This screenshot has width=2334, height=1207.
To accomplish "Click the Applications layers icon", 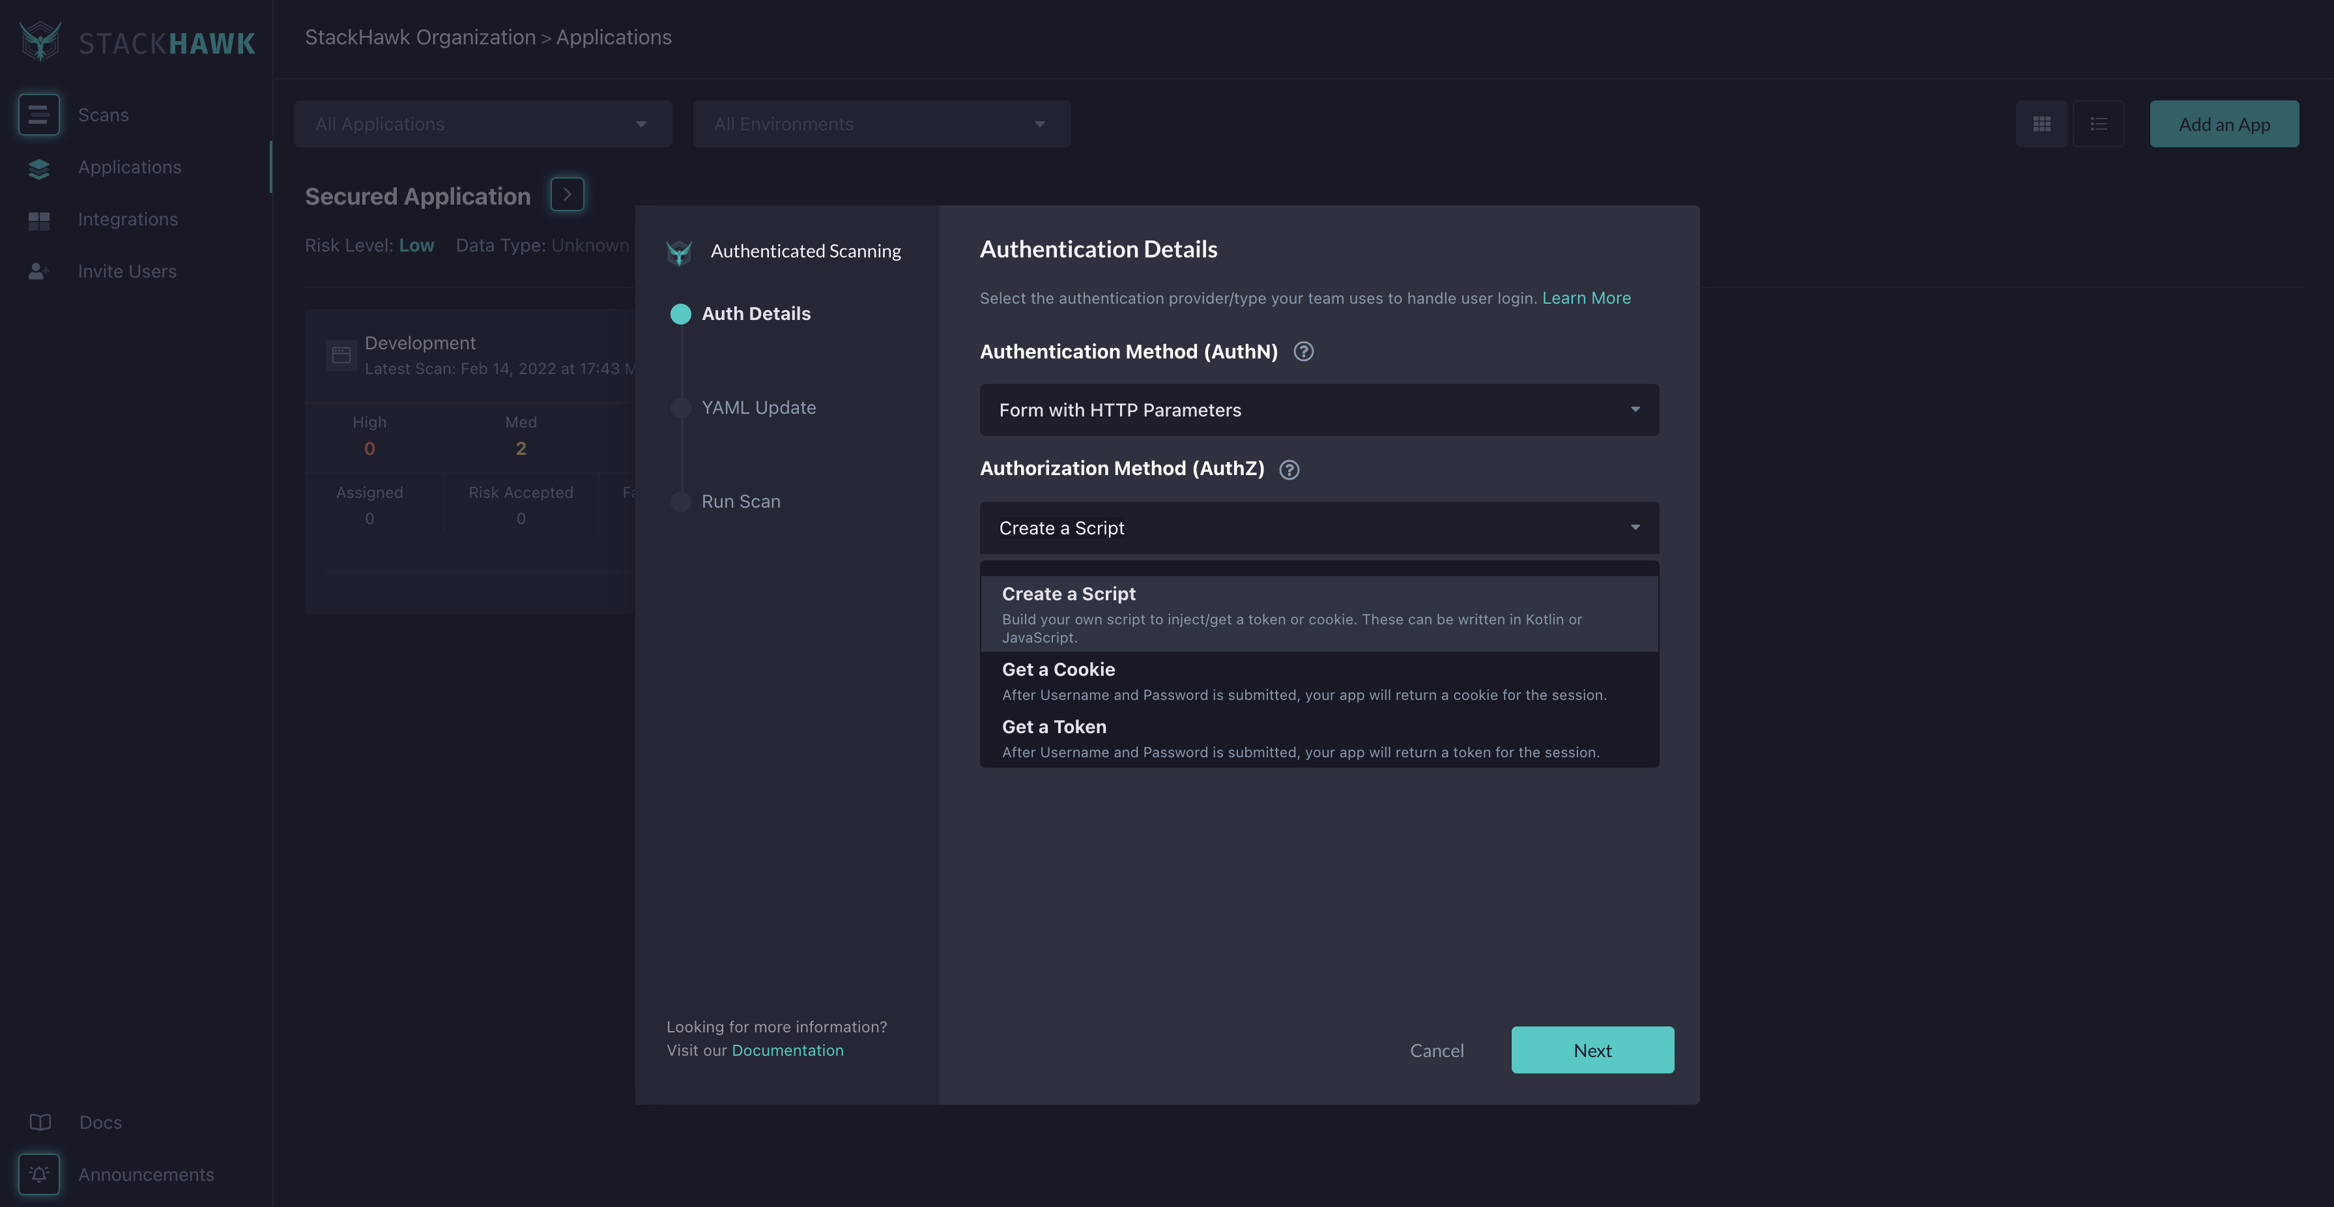I will pyautogui.click(x=39, y=169).
